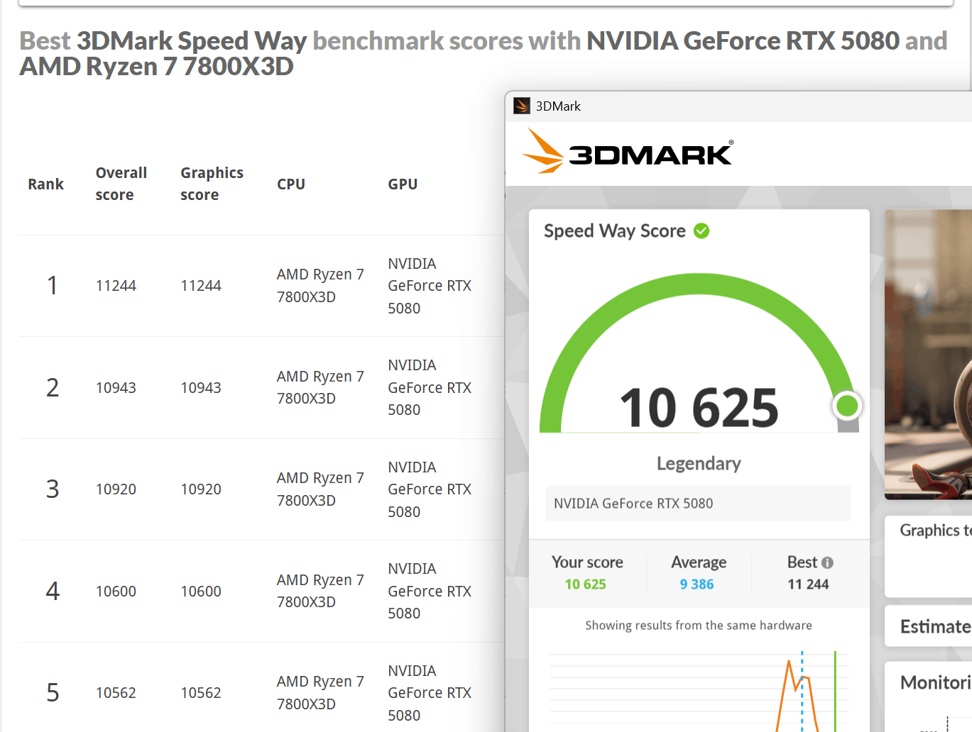Click rank number 1 in the table
The width and height of the screenshot is (972, 732).
tap(52, 285)
